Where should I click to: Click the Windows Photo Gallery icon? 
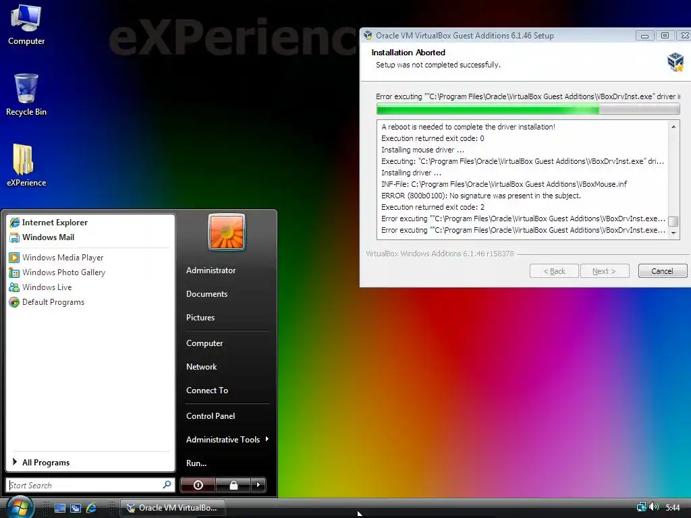click(15, 272)
